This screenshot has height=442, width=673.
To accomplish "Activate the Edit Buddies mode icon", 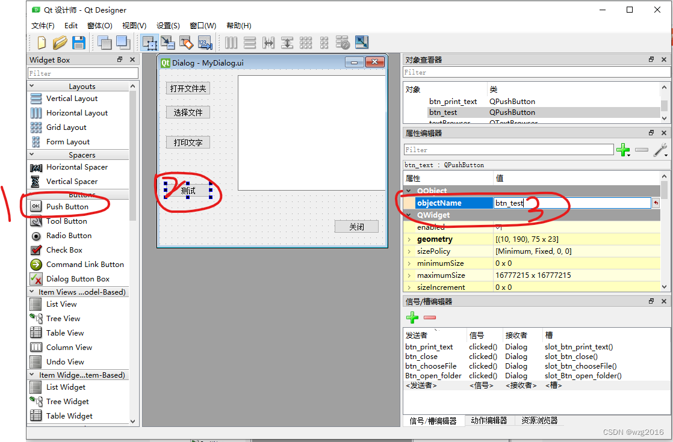I will click(x=186, y=42).
